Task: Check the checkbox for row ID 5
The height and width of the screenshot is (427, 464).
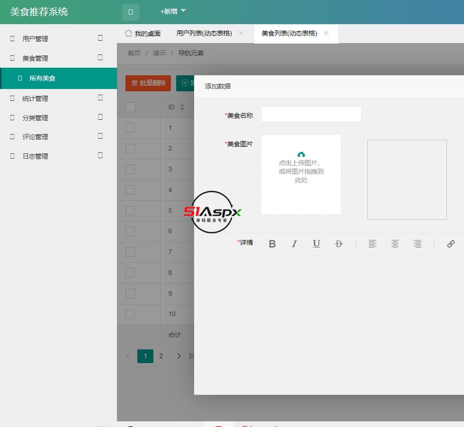Action: [x=130, y=210]
